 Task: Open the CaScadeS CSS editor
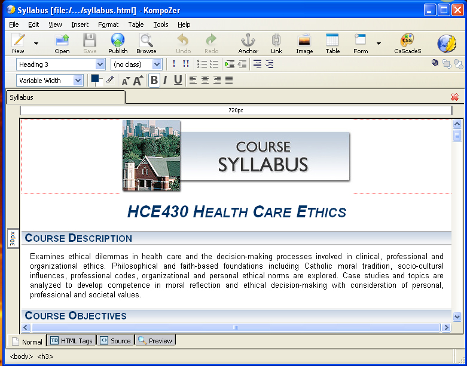[x=407, y=44]
